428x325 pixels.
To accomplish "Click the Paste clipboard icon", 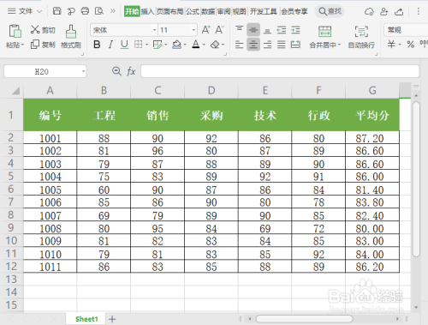I will (15, 31).
